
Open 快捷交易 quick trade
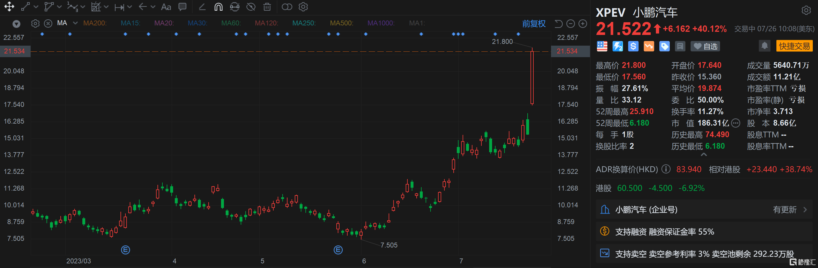794,46
